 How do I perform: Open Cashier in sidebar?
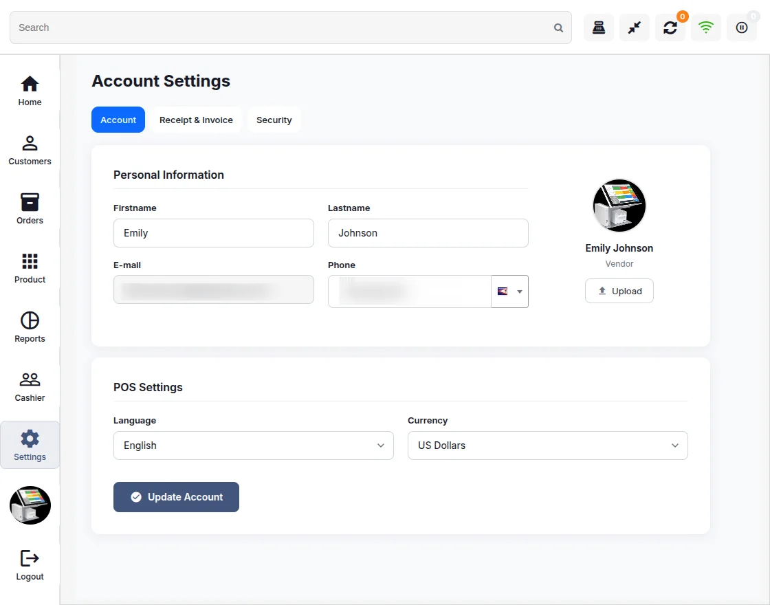30,386
